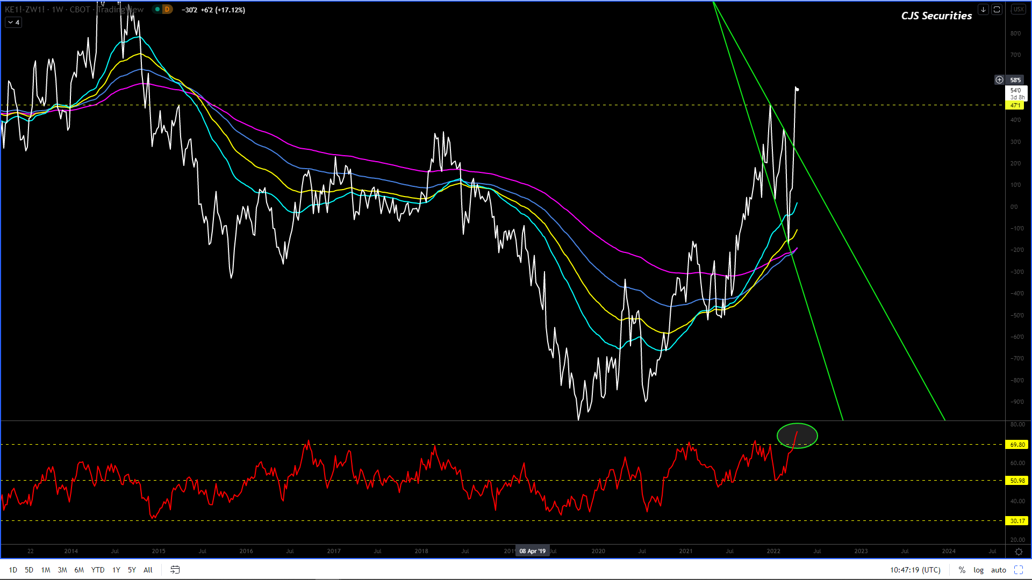Screen dimensions: 1032x580
Task: Toggle the auto scale mode
Action: point(998,570)
